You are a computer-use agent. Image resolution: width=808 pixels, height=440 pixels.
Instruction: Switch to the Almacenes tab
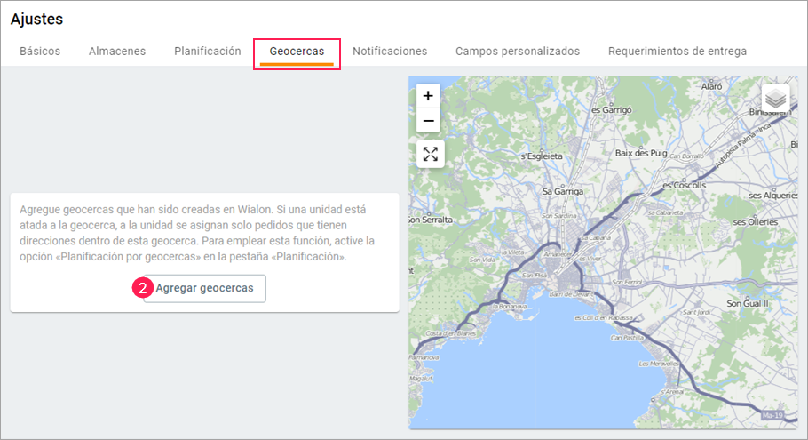point(117,51)
